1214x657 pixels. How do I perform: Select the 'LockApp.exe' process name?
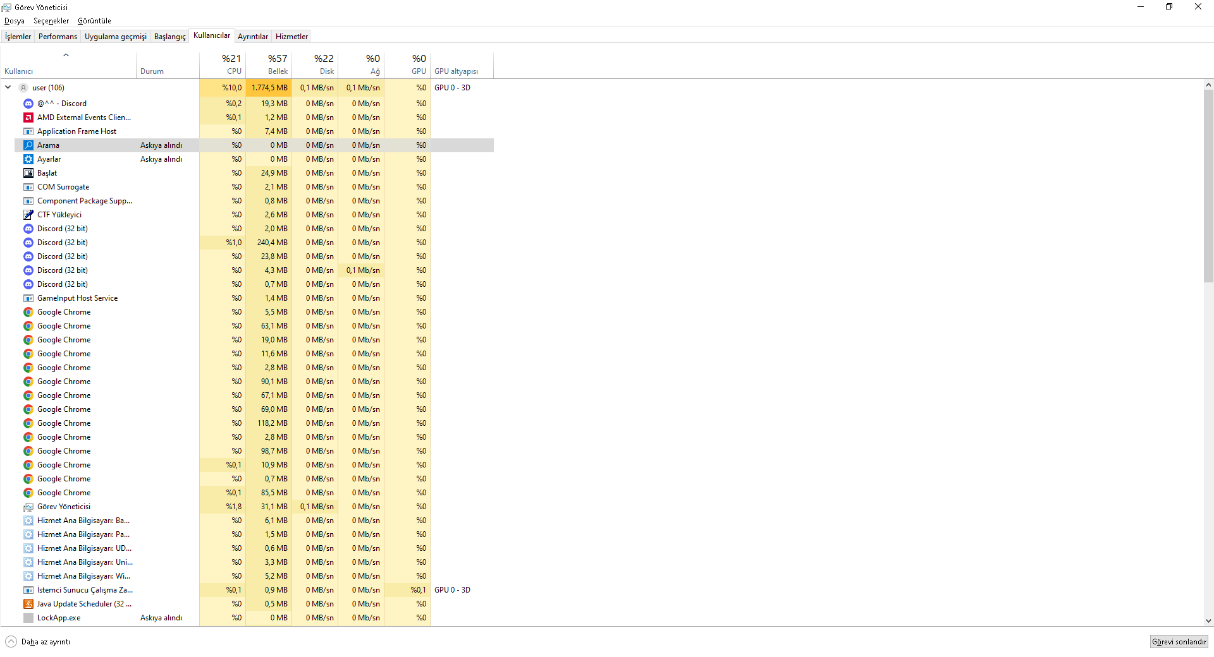pyautogui.click(x=59, y=618)
